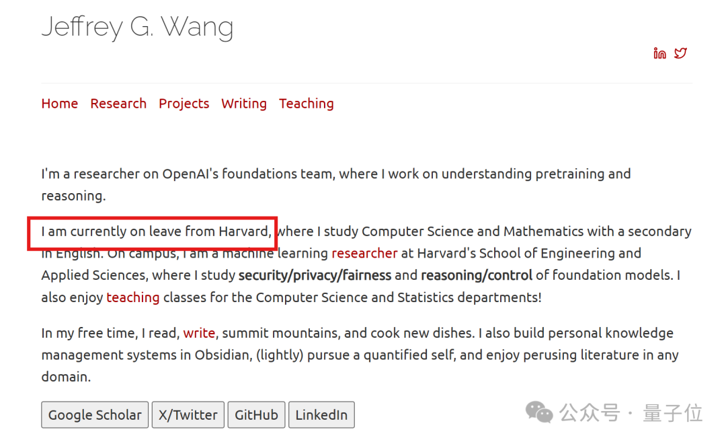Open the red 'write' hyperlink
This screenshot has height=442, width=726.
[199, 332]
